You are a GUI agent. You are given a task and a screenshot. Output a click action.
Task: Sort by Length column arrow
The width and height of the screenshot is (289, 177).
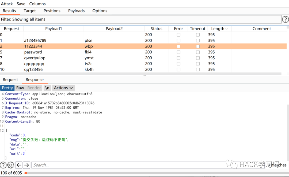pos(227,29)
